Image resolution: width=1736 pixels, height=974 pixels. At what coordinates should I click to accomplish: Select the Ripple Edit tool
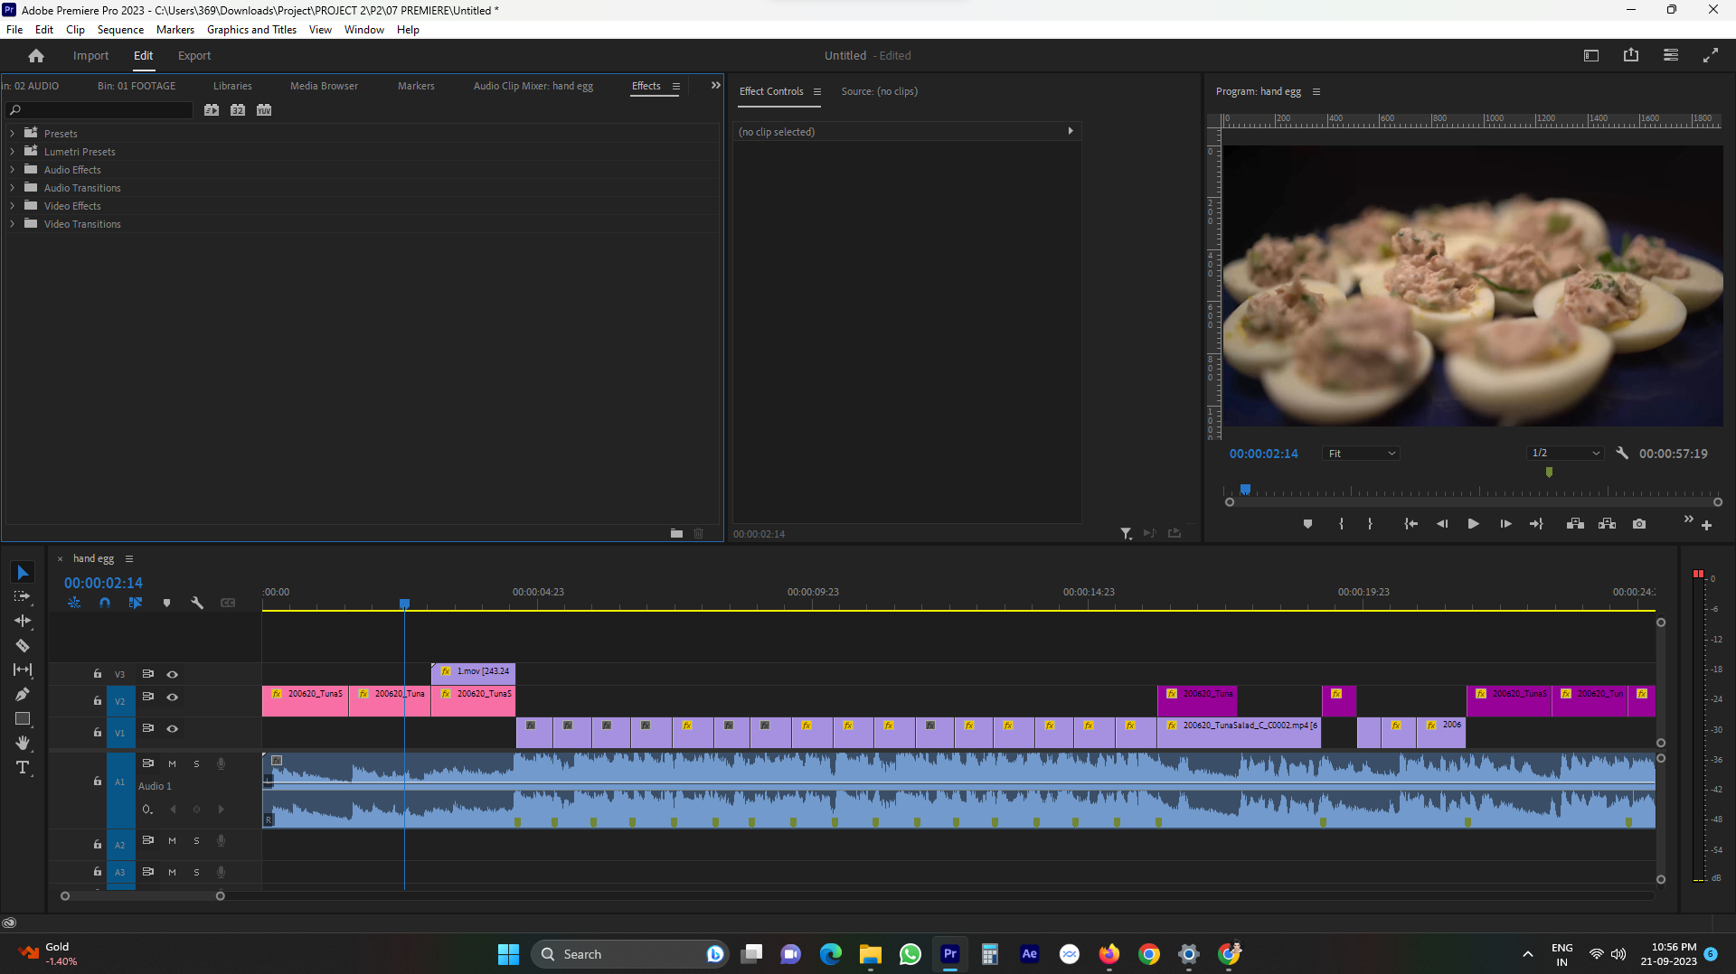coord(23,621)
